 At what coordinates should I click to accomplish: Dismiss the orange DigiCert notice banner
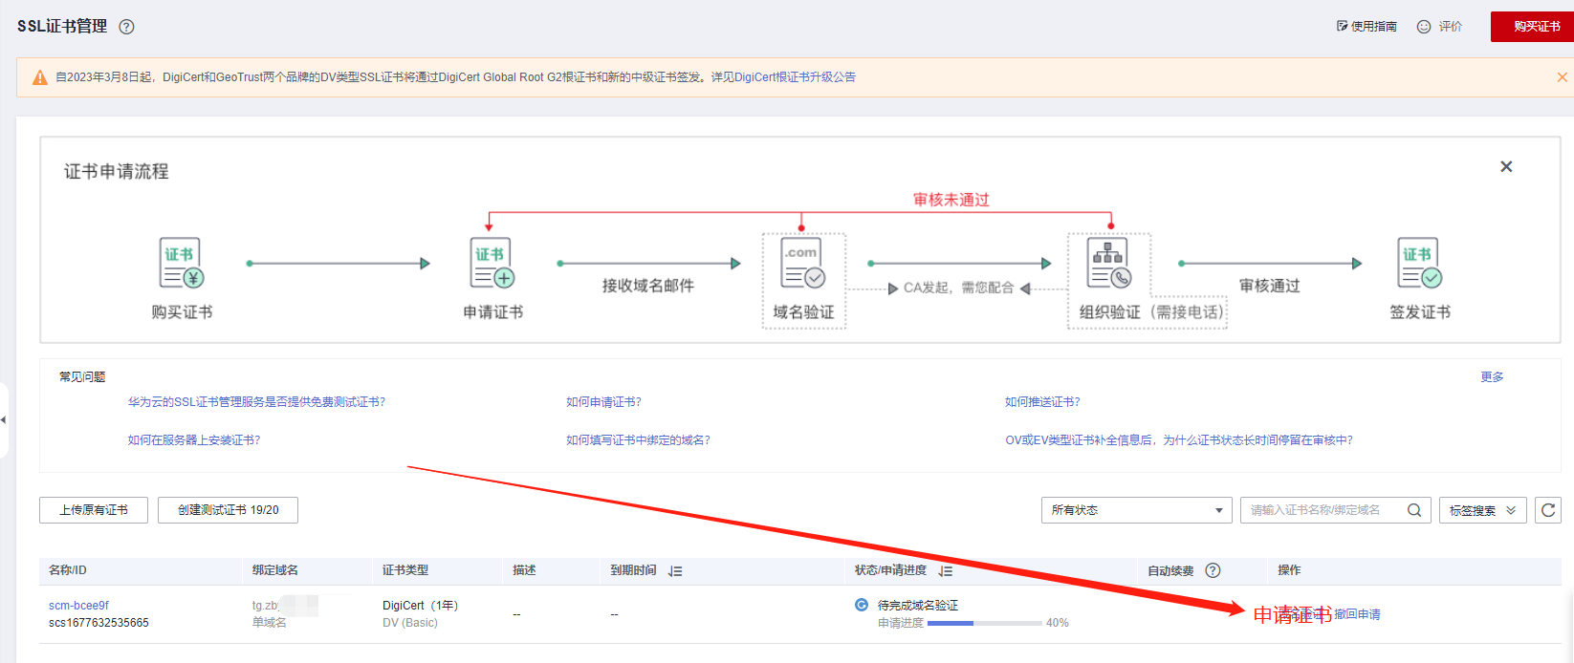tap(1562, 77)
